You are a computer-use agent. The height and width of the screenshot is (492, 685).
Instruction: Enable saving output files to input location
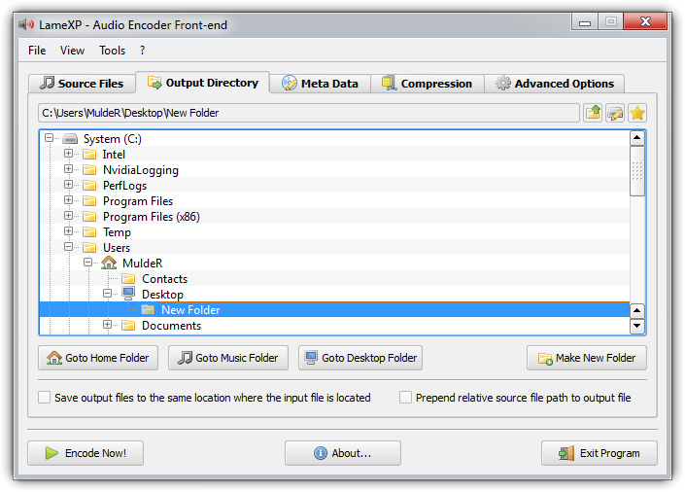click(44, 397)
